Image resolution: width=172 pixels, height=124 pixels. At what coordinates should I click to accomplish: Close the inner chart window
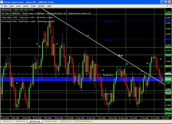point(170,6)
